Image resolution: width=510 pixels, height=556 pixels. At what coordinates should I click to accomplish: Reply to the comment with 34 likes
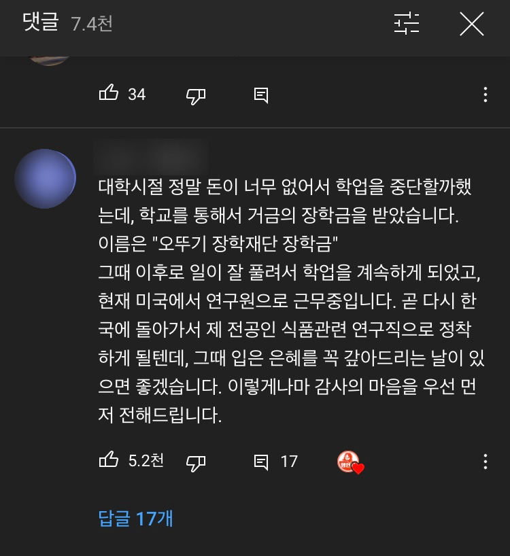[x=261, y=95]
